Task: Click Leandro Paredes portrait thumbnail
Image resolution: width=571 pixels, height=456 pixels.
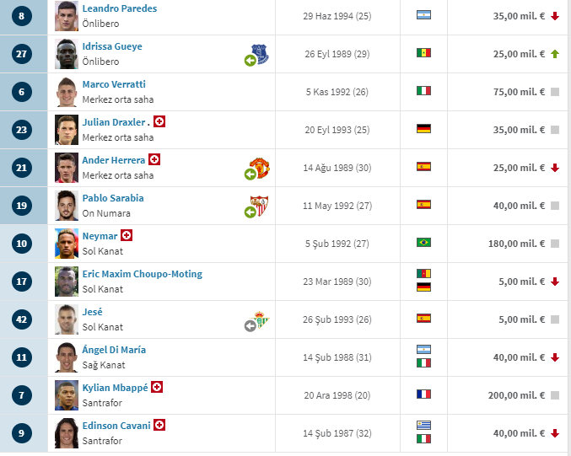Action: tap(67, 16)
